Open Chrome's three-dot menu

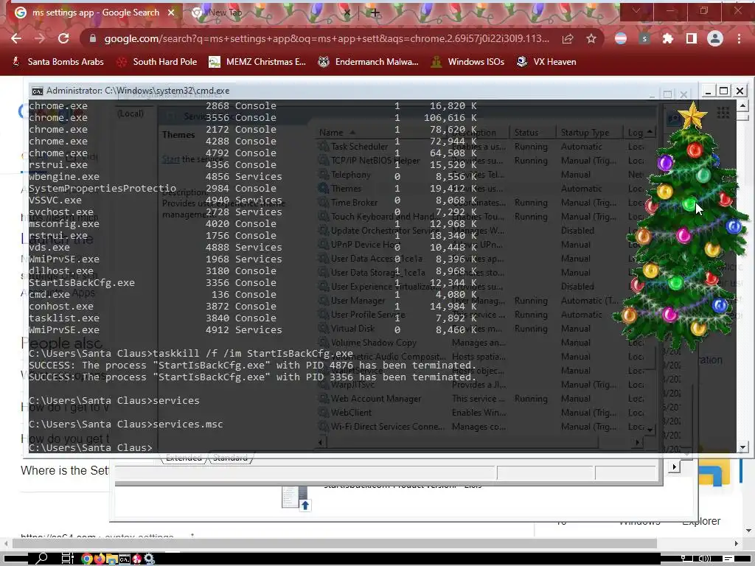(x=739, y=38)
